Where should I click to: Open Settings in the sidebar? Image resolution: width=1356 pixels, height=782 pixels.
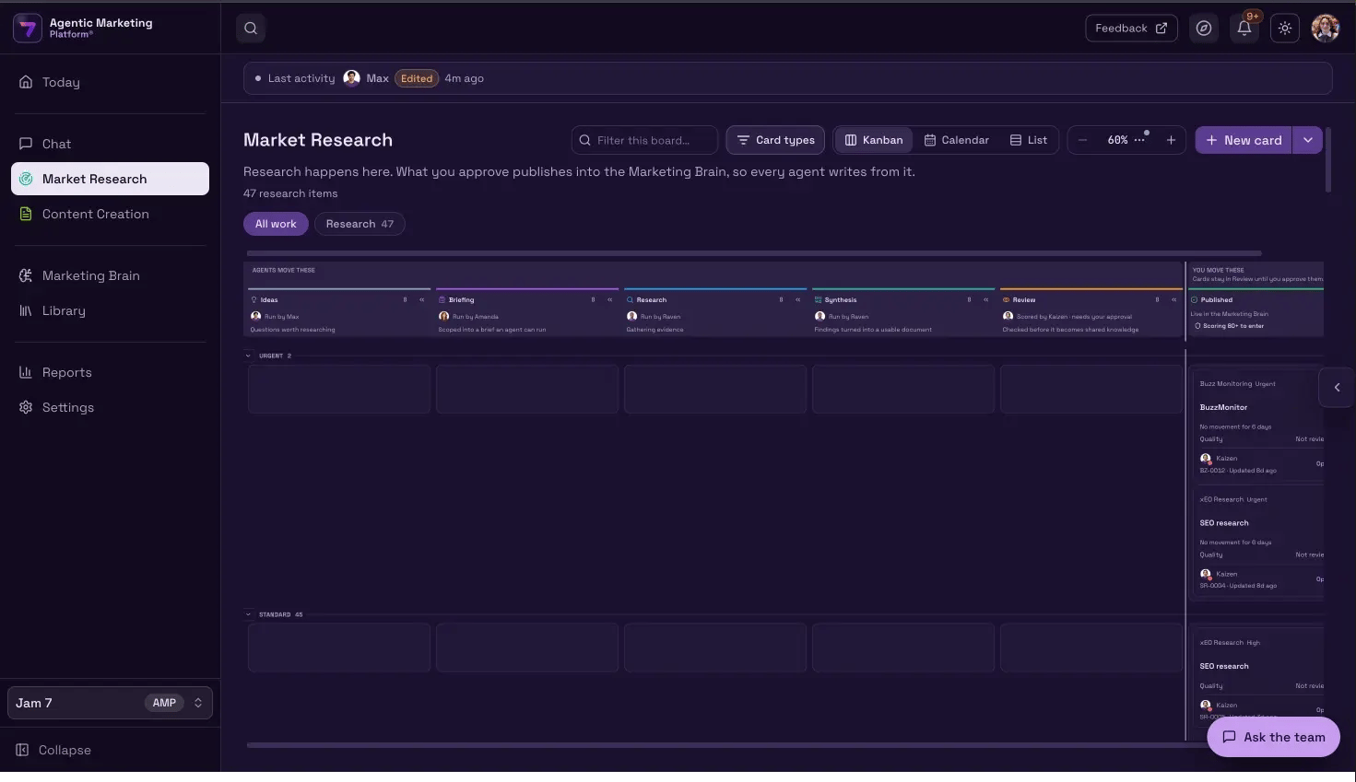point(111,407)
